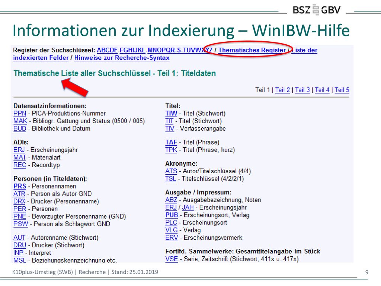Open PLC Erscheinungsort search key
The height and width of the screenshot is (286, 381).
coord(171,223)
